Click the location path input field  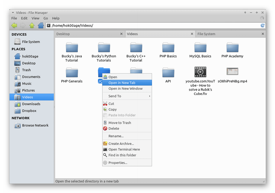(153, 26)
